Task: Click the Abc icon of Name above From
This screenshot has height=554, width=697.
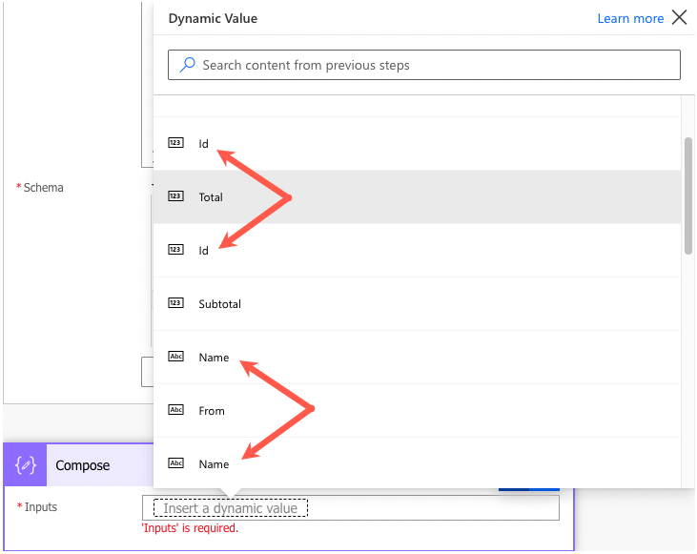Action: [x=175, y=357]
